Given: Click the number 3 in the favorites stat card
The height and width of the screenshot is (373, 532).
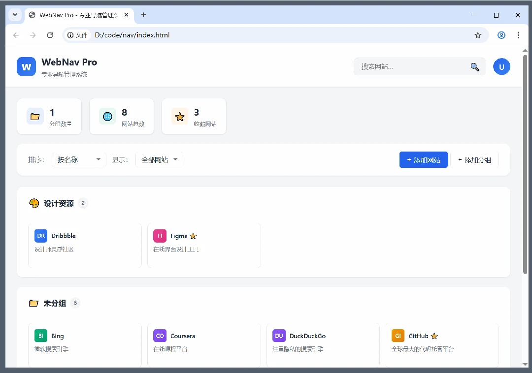Looking at the screenshot, I should click(x=197, y=112).
